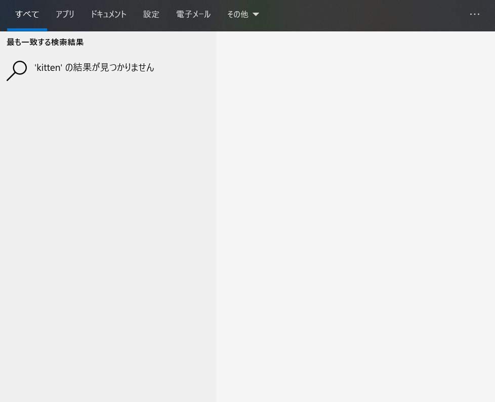Click the magnifying glass search icon
The width and height of the screenshot is (495, 402).
click(17, 71)
